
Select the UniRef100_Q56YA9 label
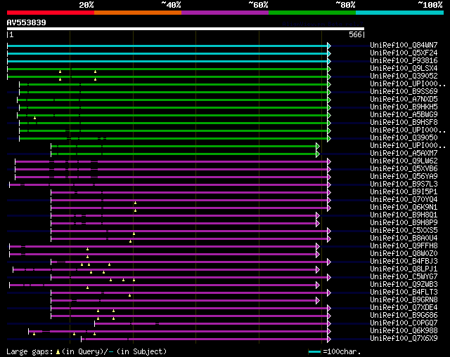point(404,176)
